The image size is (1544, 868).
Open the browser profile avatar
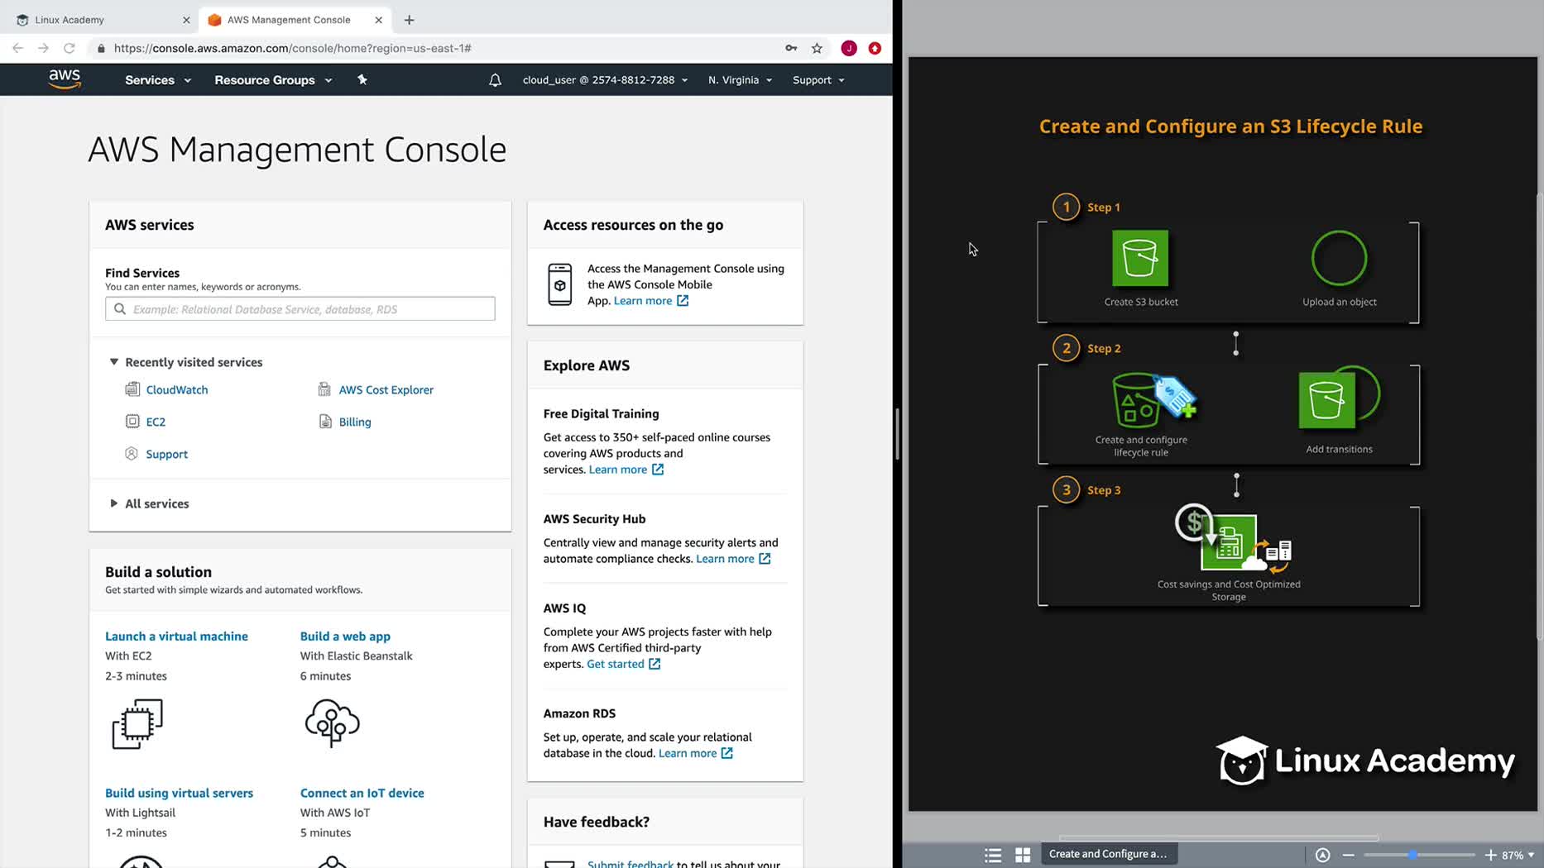pyautogui.click(x=849, y=48)
